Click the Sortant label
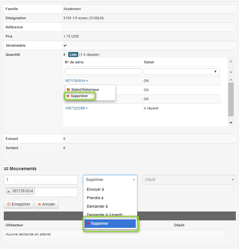Image resolution: width=239 pixels, height=249 pixels. [12, 148]
